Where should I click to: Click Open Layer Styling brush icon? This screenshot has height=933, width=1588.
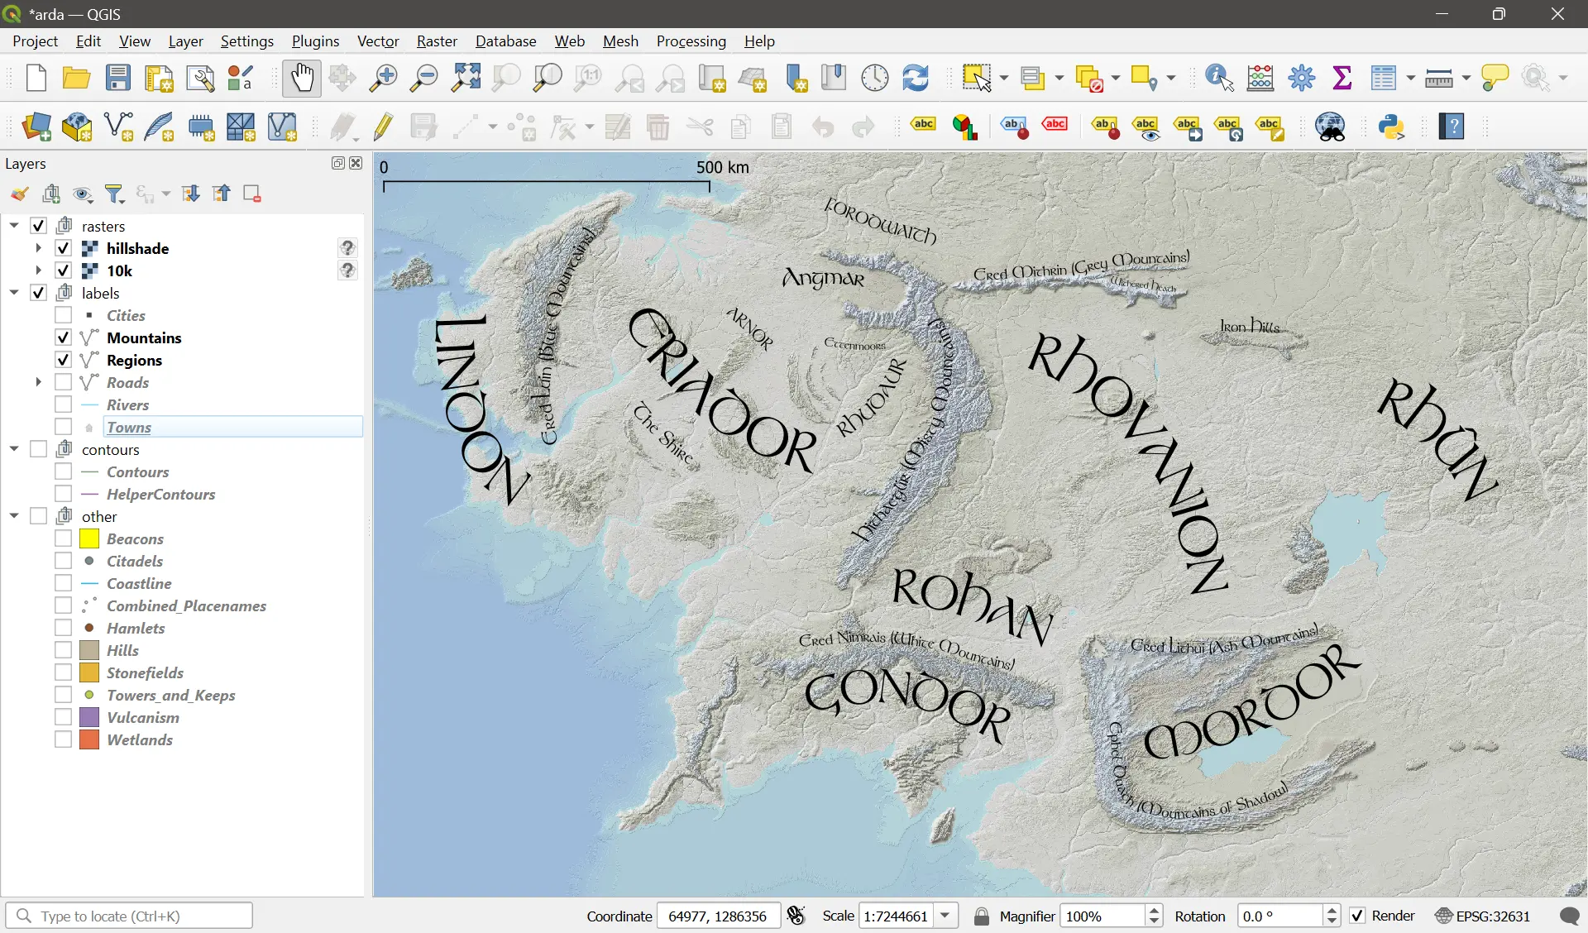[19, 194]
